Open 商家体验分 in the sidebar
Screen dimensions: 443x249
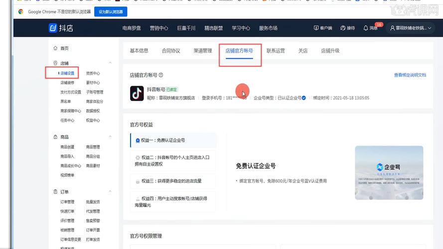pos(95,102)
